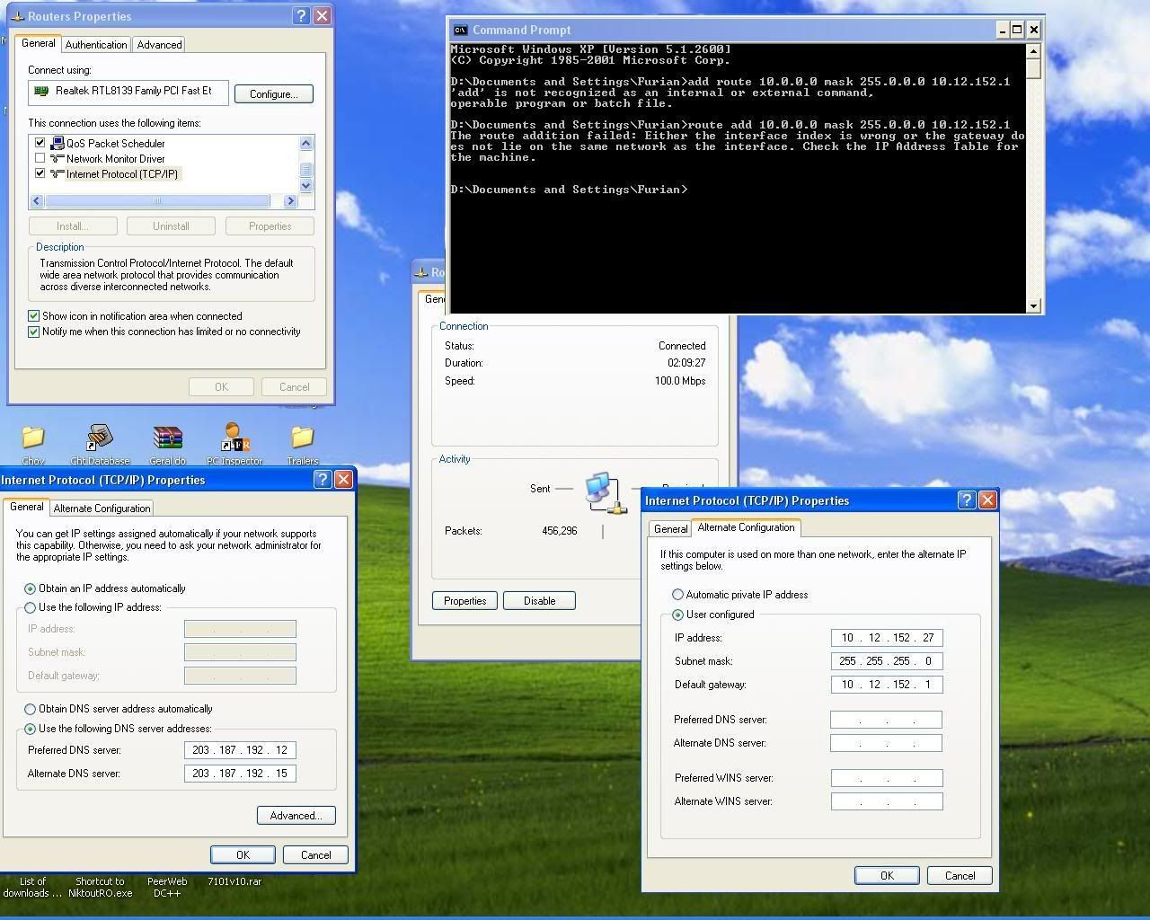Select Obtain an IP address automatically

coord(31,589)
